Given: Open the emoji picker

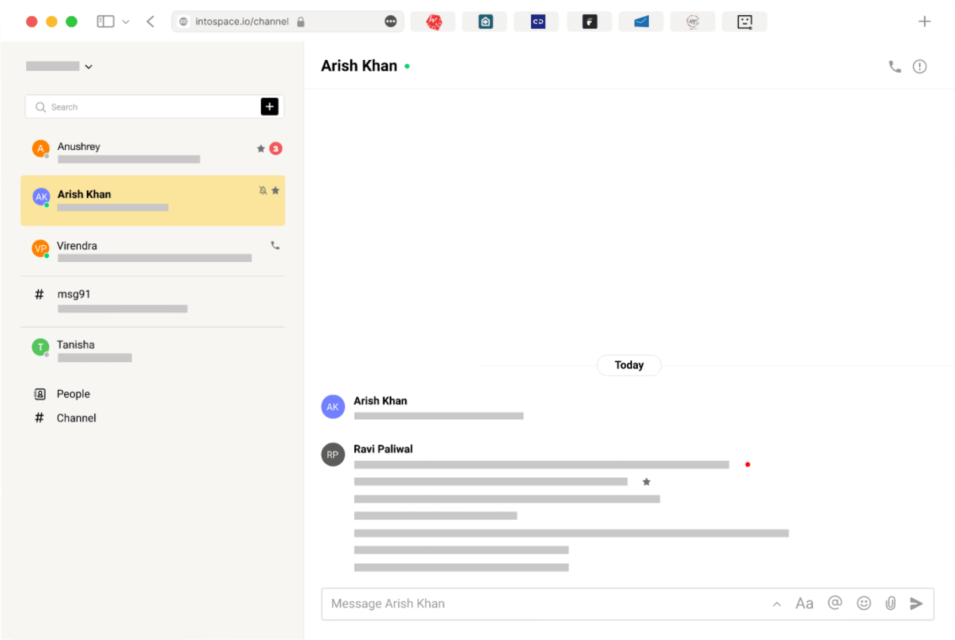Looking at the screenshot, I should [864, 603].
